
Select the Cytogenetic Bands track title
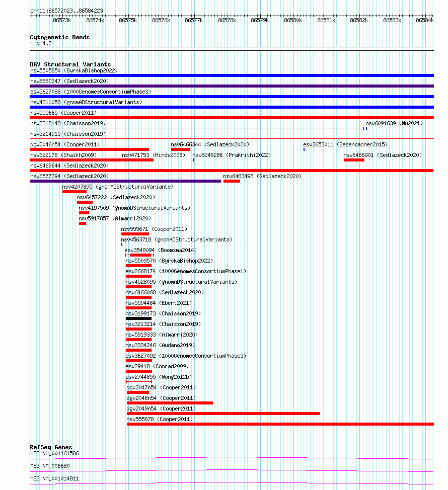click(60, 37)
